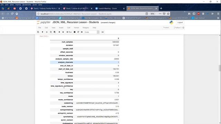Viewport: 221px width, 124px height.
Task: Run the current cell
Action: point(69,32)
